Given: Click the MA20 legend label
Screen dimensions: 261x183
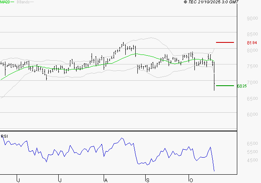Looking at the screenshot, I should (x=5, y=2).
